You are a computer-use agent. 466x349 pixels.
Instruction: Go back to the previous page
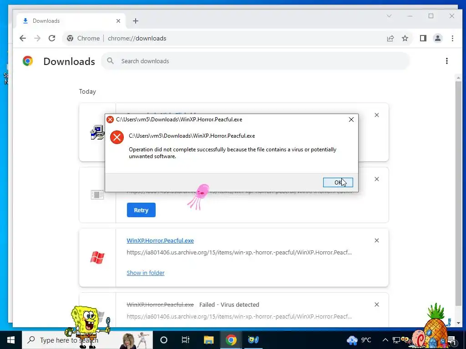click(x=23, y=38)
